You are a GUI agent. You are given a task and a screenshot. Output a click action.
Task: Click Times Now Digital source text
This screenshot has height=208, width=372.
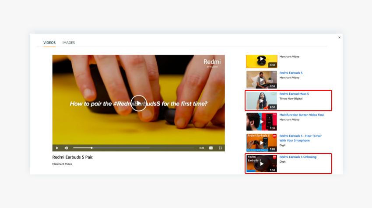[291, 99]
